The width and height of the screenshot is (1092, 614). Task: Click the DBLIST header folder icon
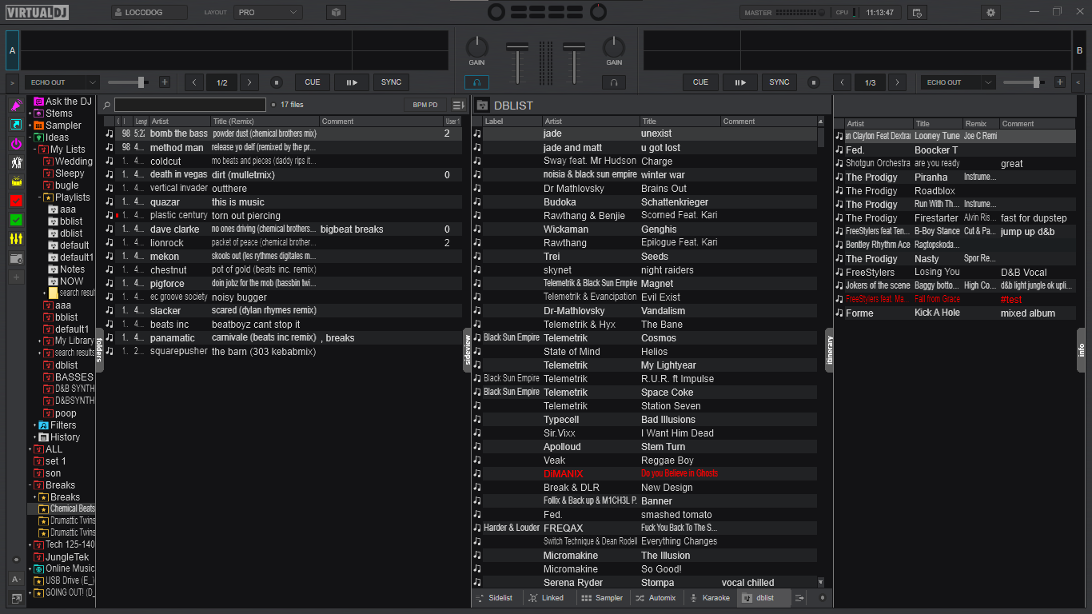point(482,106)
